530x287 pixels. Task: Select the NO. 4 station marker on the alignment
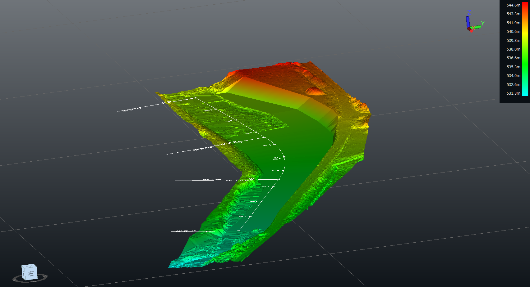click(283, 170)
